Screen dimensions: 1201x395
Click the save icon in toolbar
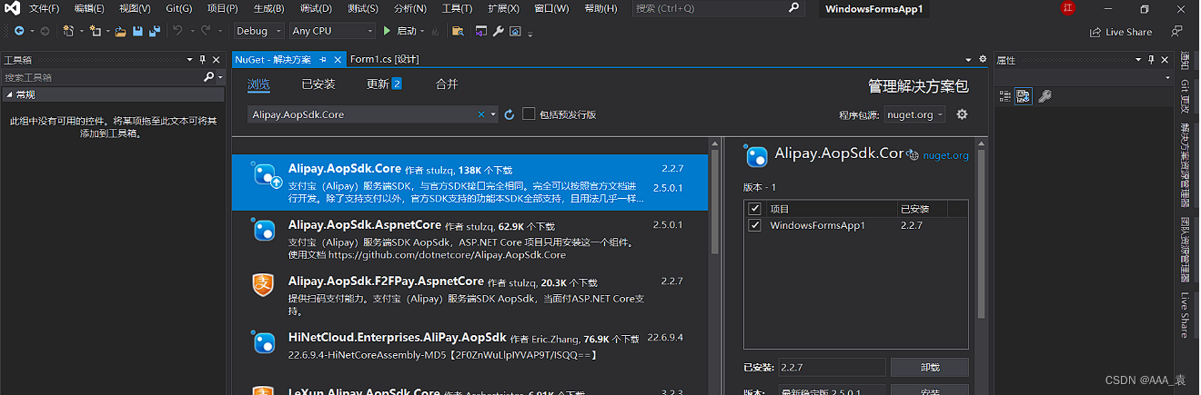138,31
